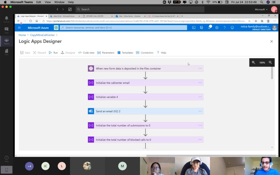Zoom in on the designer canvas

pyautogui.click(x=253, y=62)
